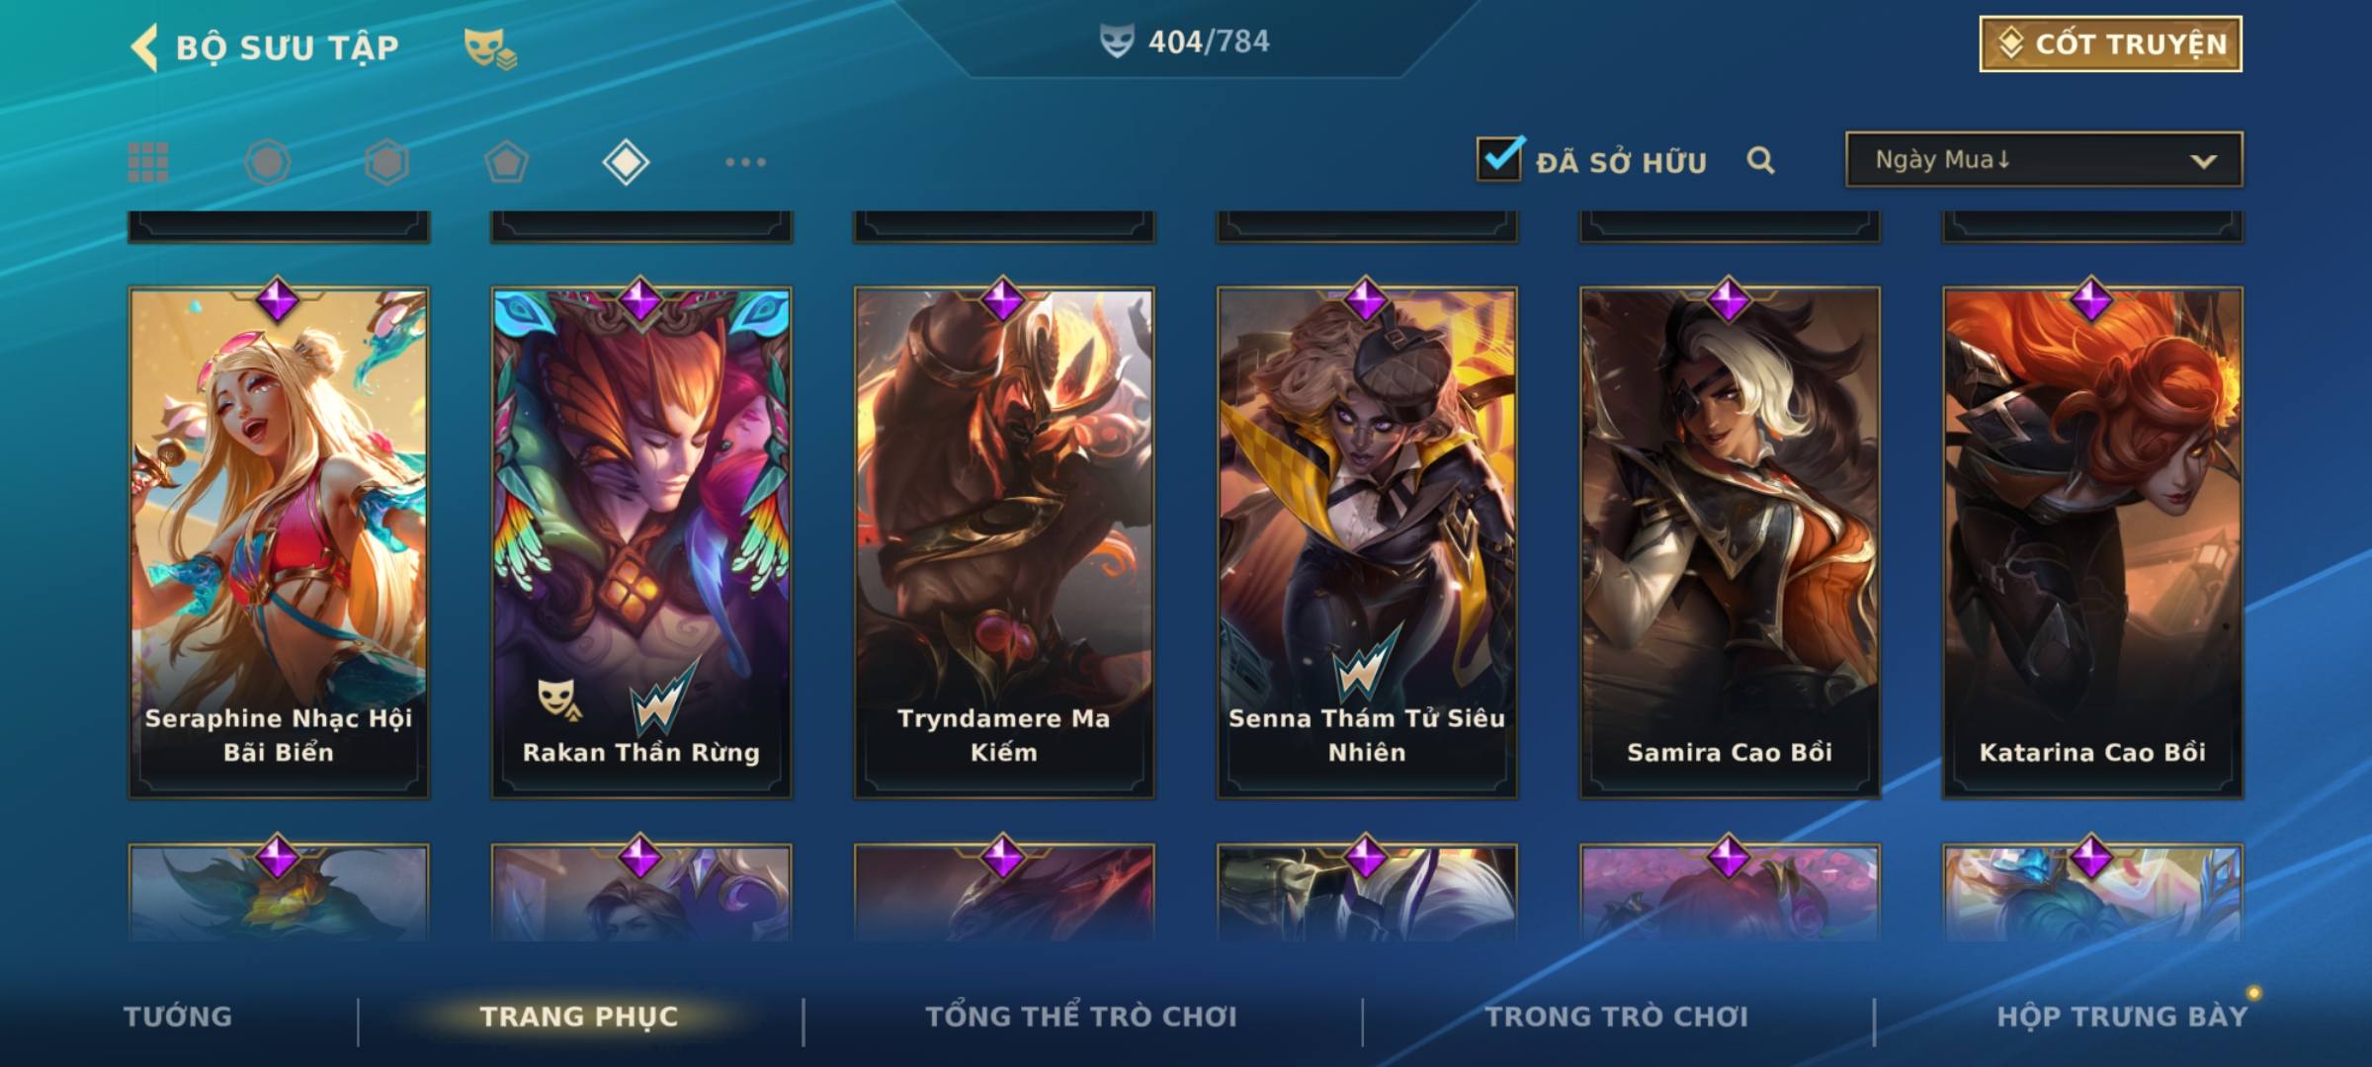Open the three-dots more filters icon

coord(745,162)
